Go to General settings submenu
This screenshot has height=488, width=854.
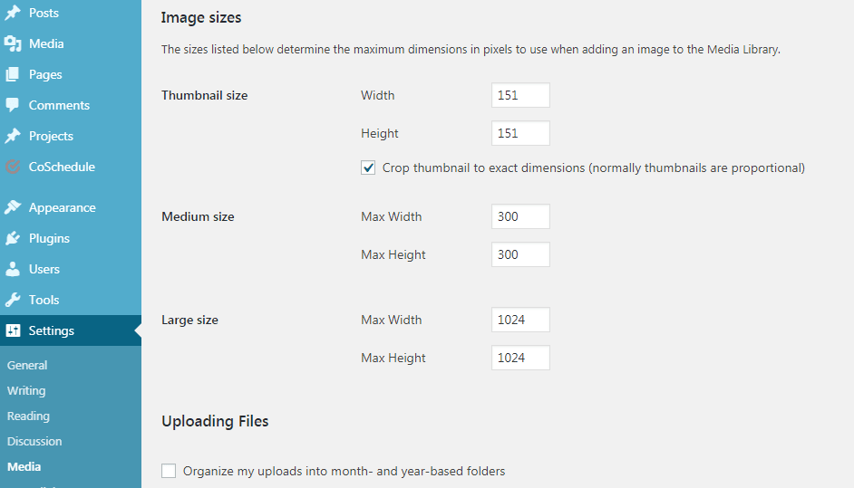pyautogui.click(x=27, y=365)
